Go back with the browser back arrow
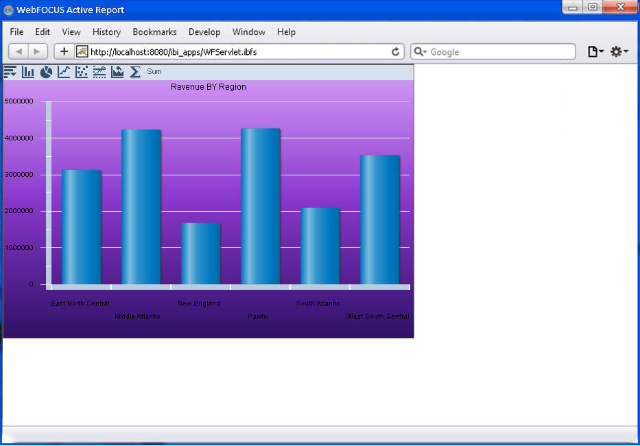The width and height of the screenshot is (640, 446). click(x=19, y=52)
